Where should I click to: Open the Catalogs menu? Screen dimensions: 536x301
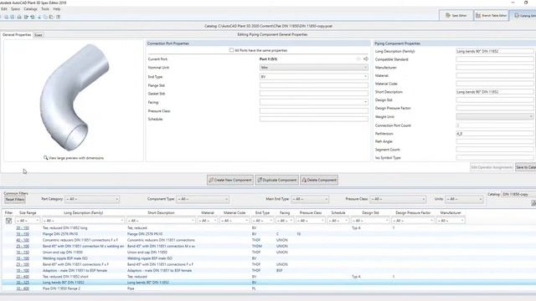(x=30, y=9)
